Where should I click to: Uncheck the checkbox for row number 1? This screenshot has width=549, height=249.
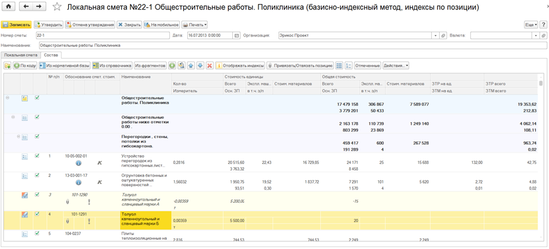click(x=37, y=156)
